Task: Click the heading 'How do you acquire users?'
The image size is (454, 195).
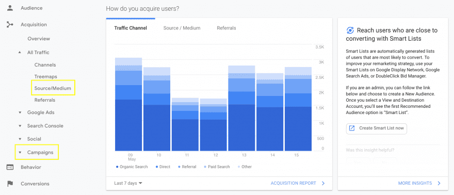Action: pos(142,9)
